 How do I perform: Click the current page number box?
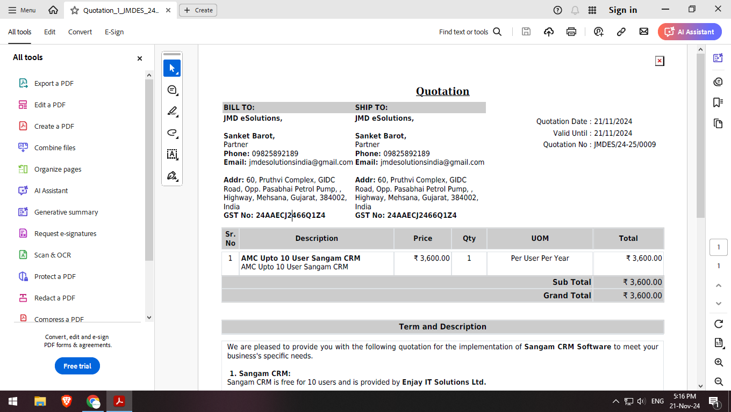[719, 247]
